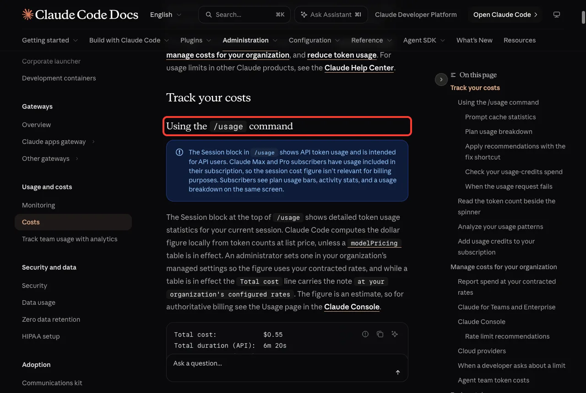Viewport: 586px width, 393px height.
Task: Expand Claude apps gateway in the sidebar
Action: [x=59, y=142]
